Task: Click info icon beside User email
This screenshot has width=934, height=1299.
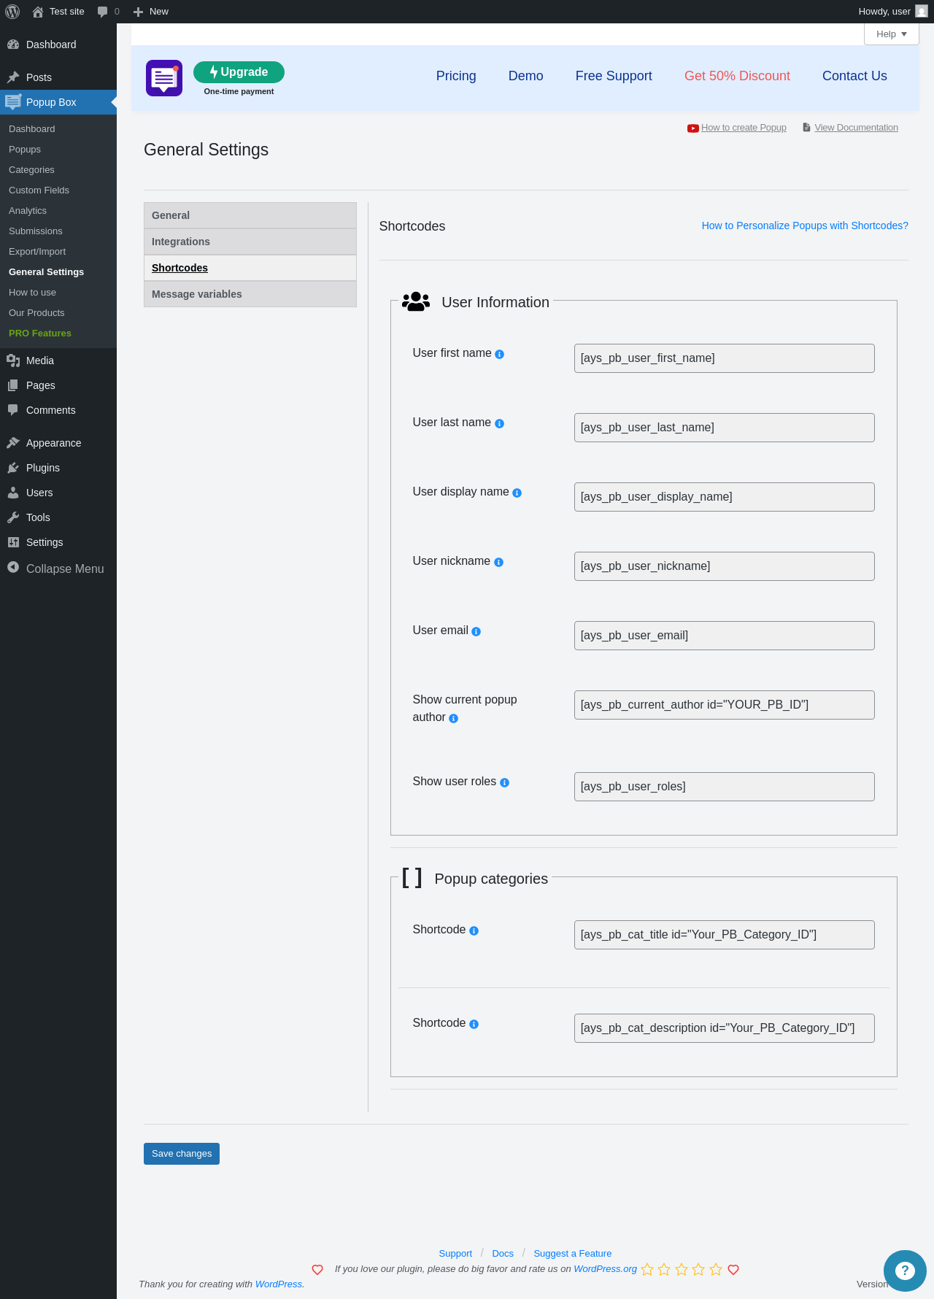Action: point(476,632)
